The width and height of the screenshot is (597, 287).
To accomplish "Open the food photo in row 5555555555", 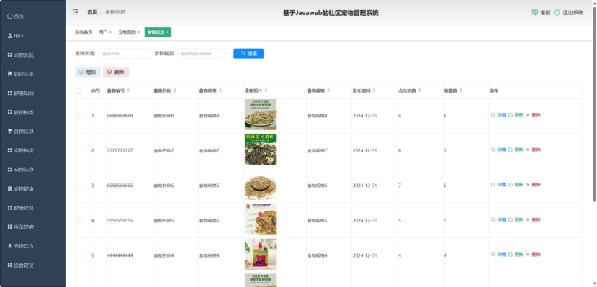I will tap(261, 219).
